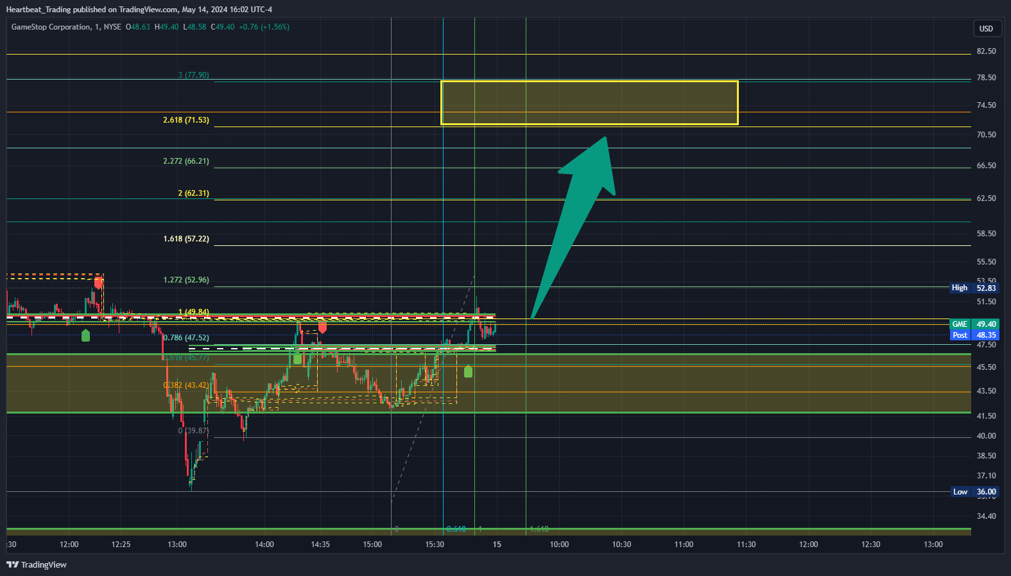
Task: Click the Fib level label 2.272 (66.21)
Action: coord(186,161)
